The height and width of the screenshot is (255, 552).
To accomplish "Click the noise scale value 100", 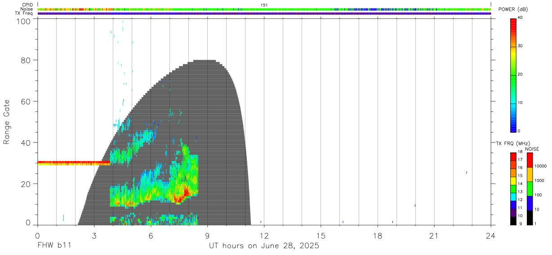I will (x=538, y=195).
